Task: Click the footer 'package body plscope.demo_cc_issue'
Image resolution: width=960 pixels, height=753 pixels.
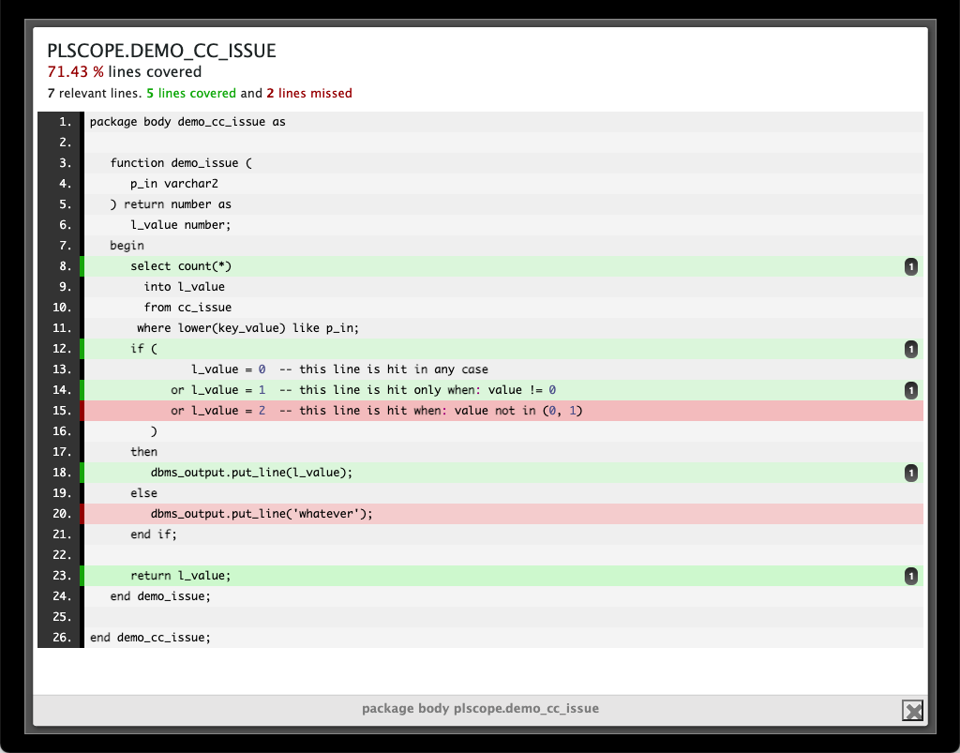Action: tap(480, 708)
